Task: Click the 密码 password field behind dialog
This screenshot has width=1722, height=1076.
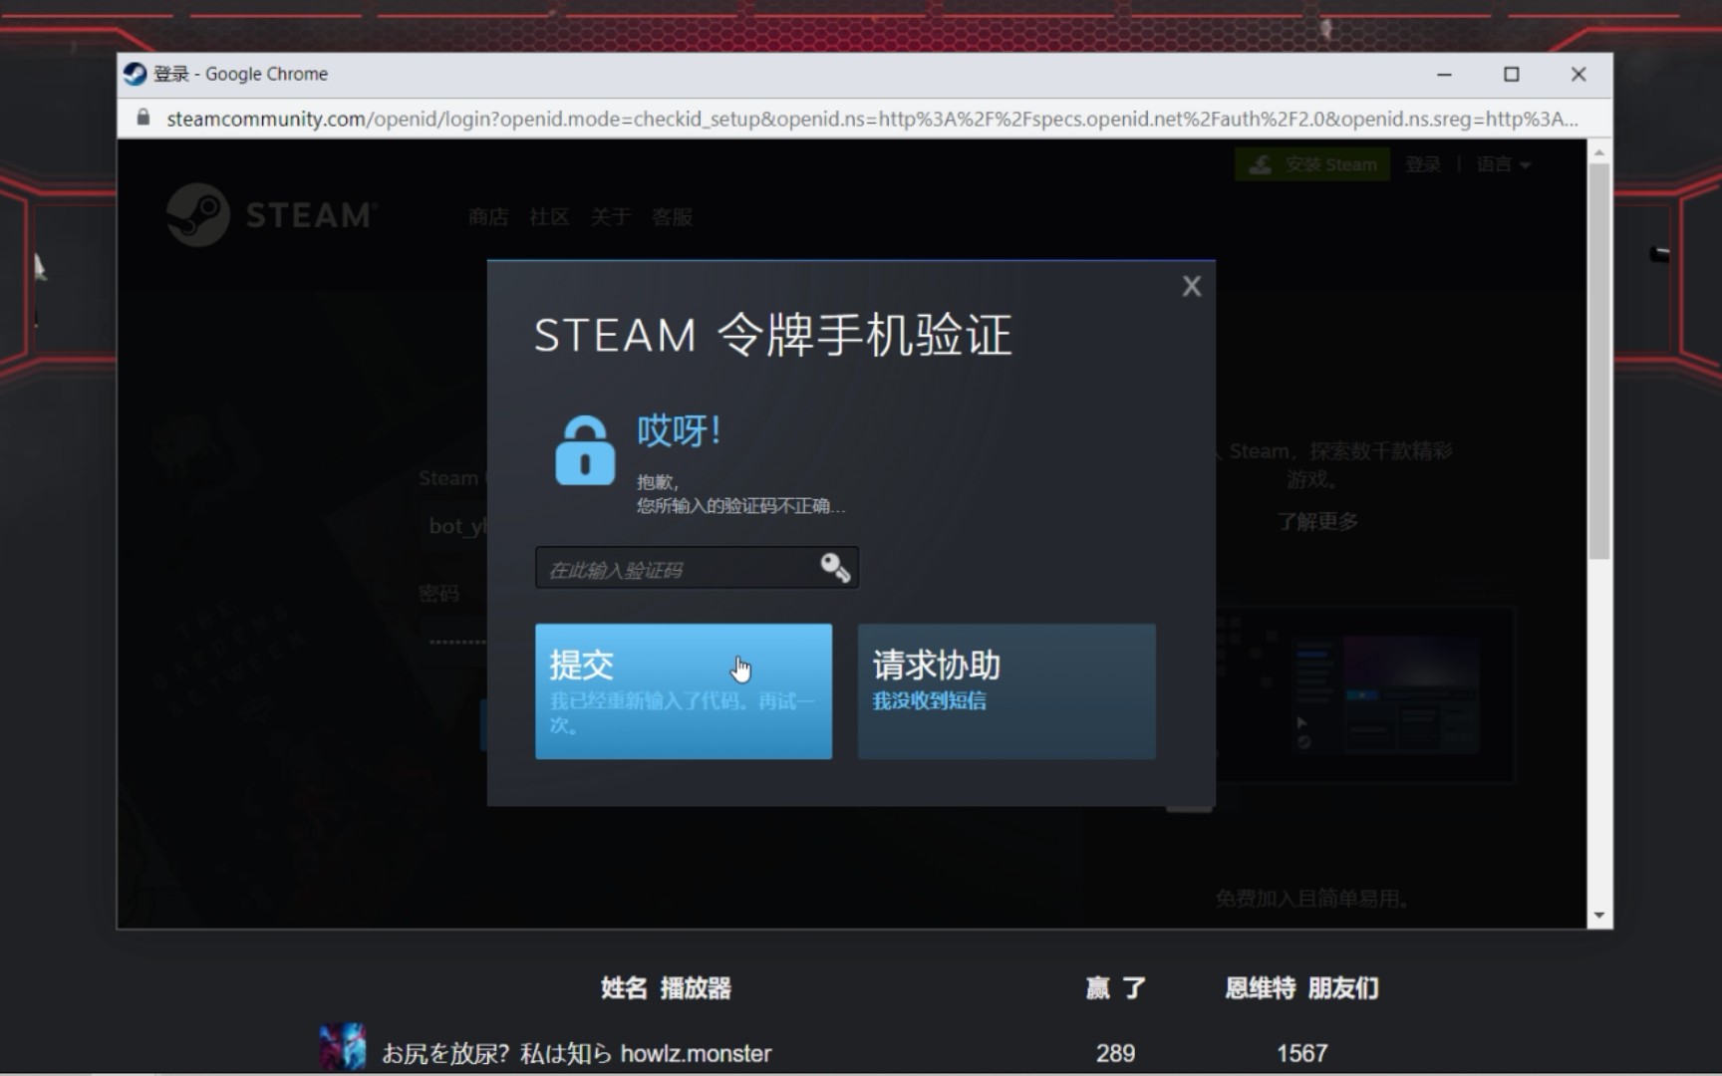Action: (453, 640)
